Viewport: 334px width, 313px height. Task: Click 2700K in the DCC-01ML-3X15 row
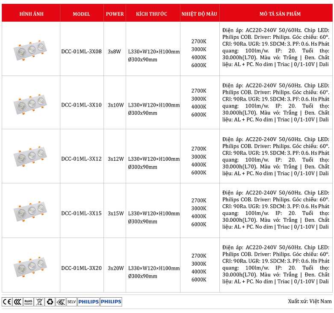click(x=199, y=200)
